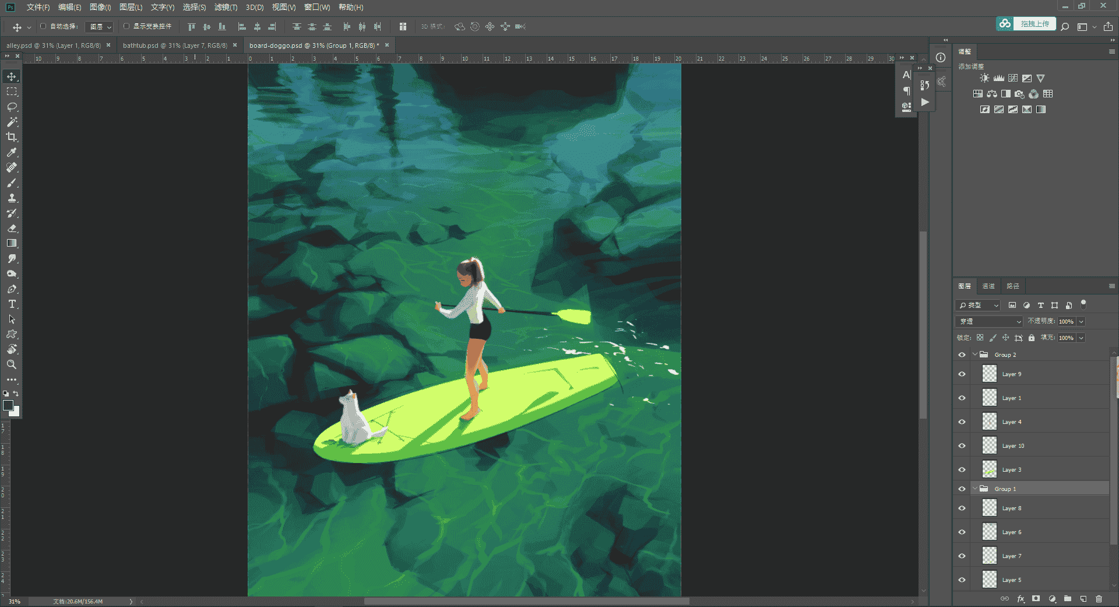
Task: Open the opacity value dropdown
Action: pyautogui.click(x=1081, y=321)
